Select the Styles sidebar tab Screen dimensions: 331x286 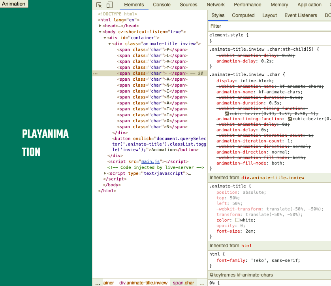(218, 15)
